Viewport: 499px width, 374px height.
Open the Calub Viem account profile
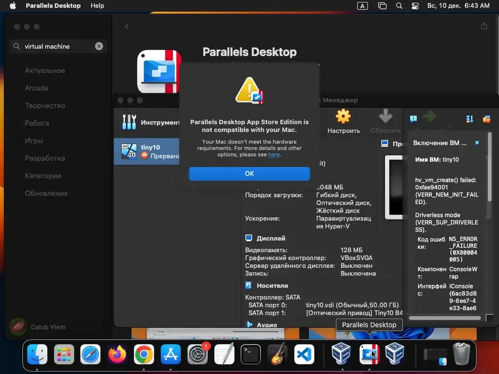pyautogui.click(x=38, y=327)
